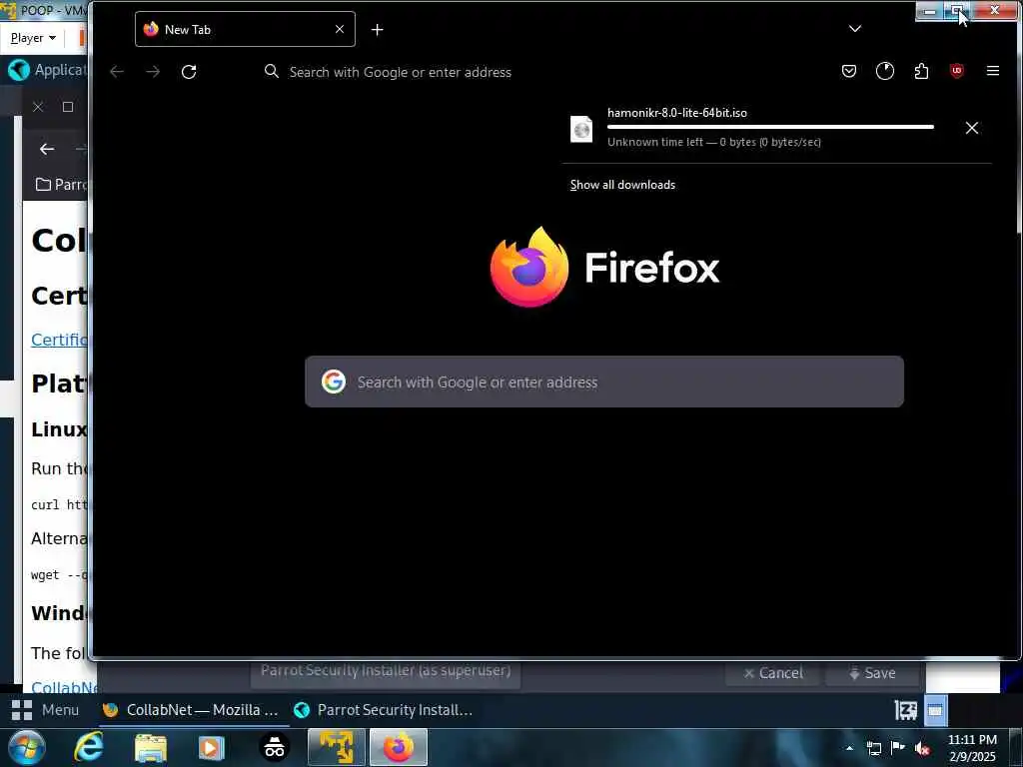The height and width of the screenshot is (767, 1023).
Task: Close the New Tab tab
Action: click(340, 29)
